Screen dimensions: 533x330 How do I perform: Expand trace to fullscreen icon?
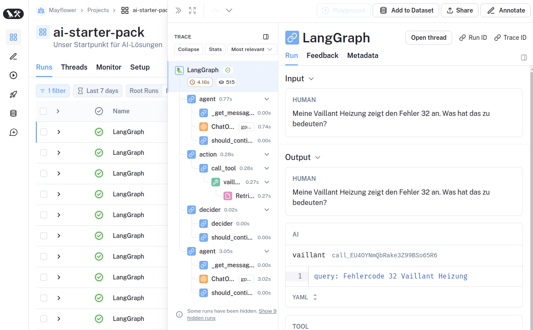(193, 10)
